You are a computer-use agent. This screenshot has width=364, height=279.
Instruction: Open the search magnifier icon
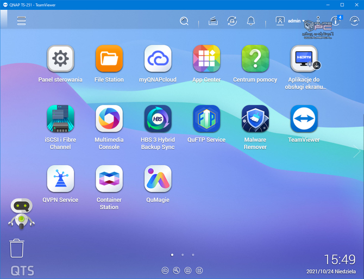(184, 21)
